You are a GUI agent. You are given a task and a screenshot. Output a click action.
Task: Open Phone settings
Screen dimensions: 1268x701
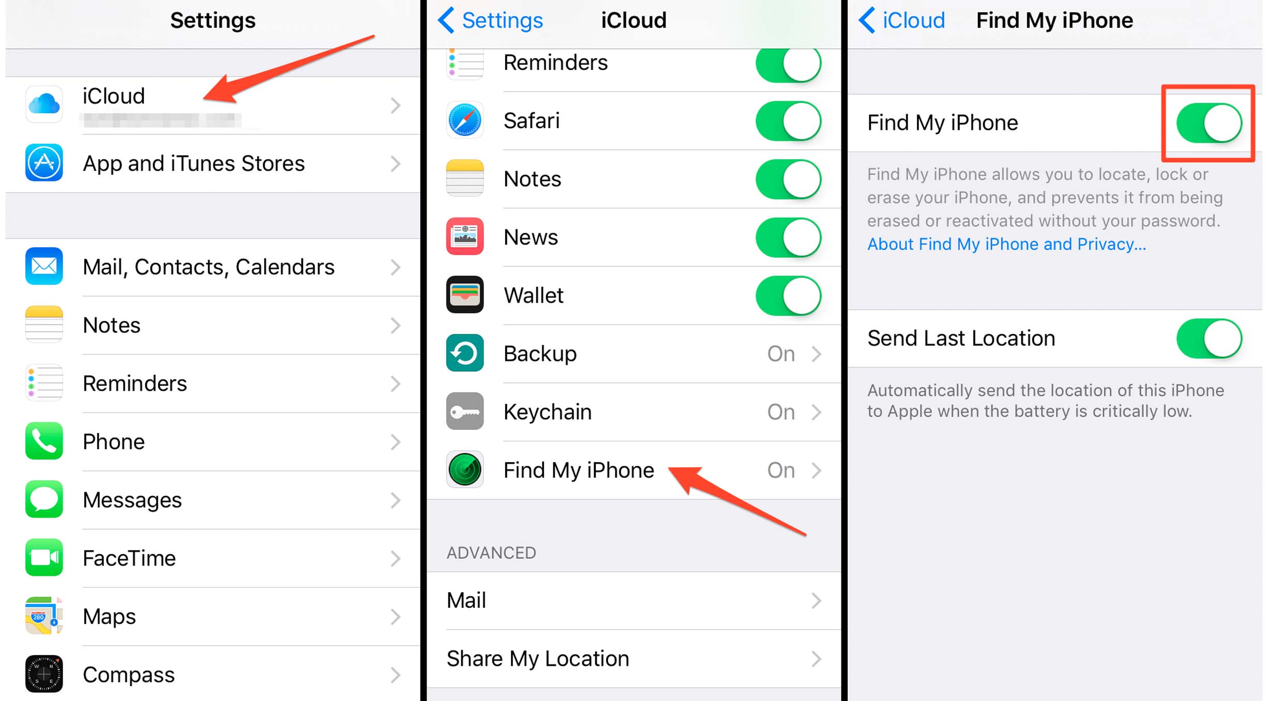tap(210, 440)
